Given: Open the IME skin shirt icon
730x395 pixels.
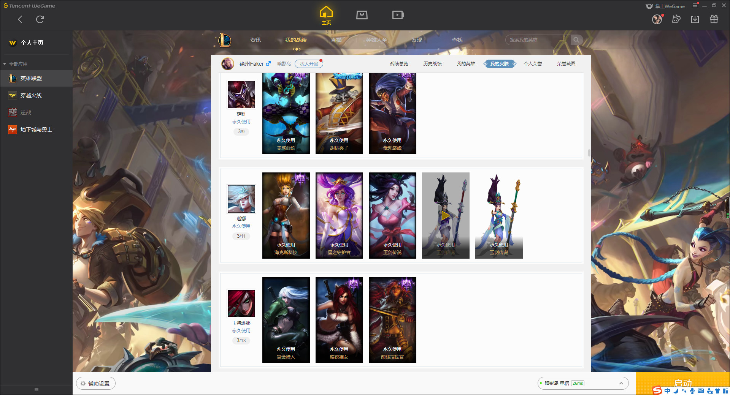Looking at the screenshot, I should (717, 391).
